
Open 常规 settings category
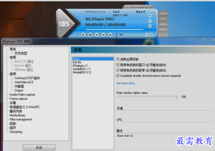click(13, 49)
